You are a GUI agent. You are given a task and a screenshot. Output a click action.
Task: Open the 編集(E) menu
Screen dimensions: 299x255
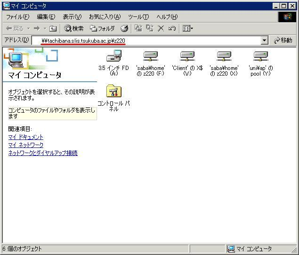[x=46, y=17]
